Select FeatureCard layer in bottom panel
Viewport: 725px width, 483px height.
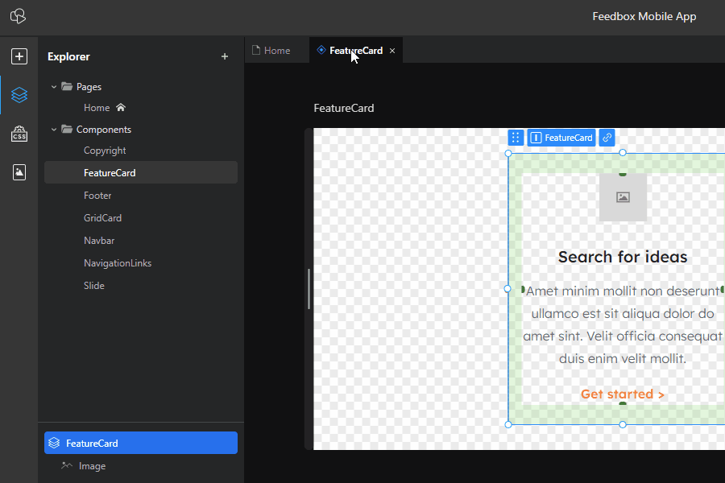(x=141, y=444)
